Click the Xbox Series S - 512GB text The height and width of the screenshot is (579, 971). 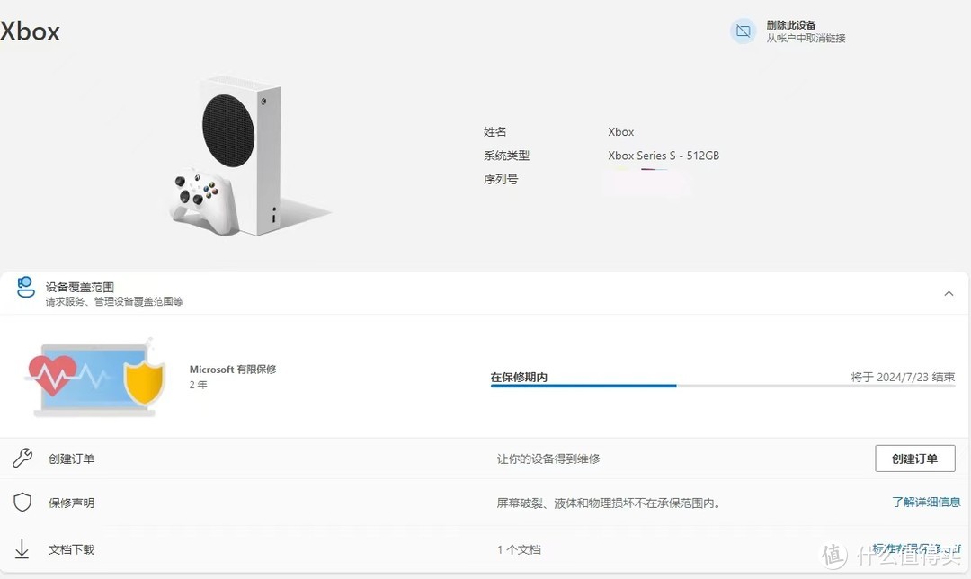point(664,156)
